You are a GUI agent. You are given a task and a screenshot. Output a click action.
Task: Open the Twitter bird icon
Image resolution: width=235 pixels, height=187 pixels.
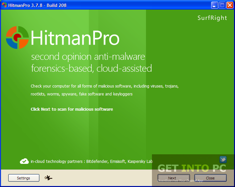pos(223,160)
